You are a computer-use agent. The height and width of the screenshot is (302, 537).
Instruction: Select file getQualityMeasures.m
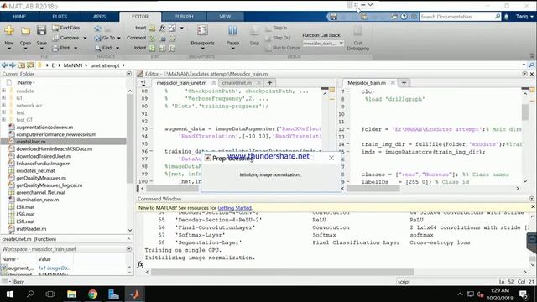click(41, 178)
